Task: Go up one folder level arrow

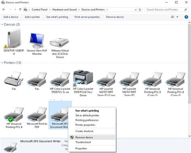Action: pyautogui.click(x=20, y=10)
